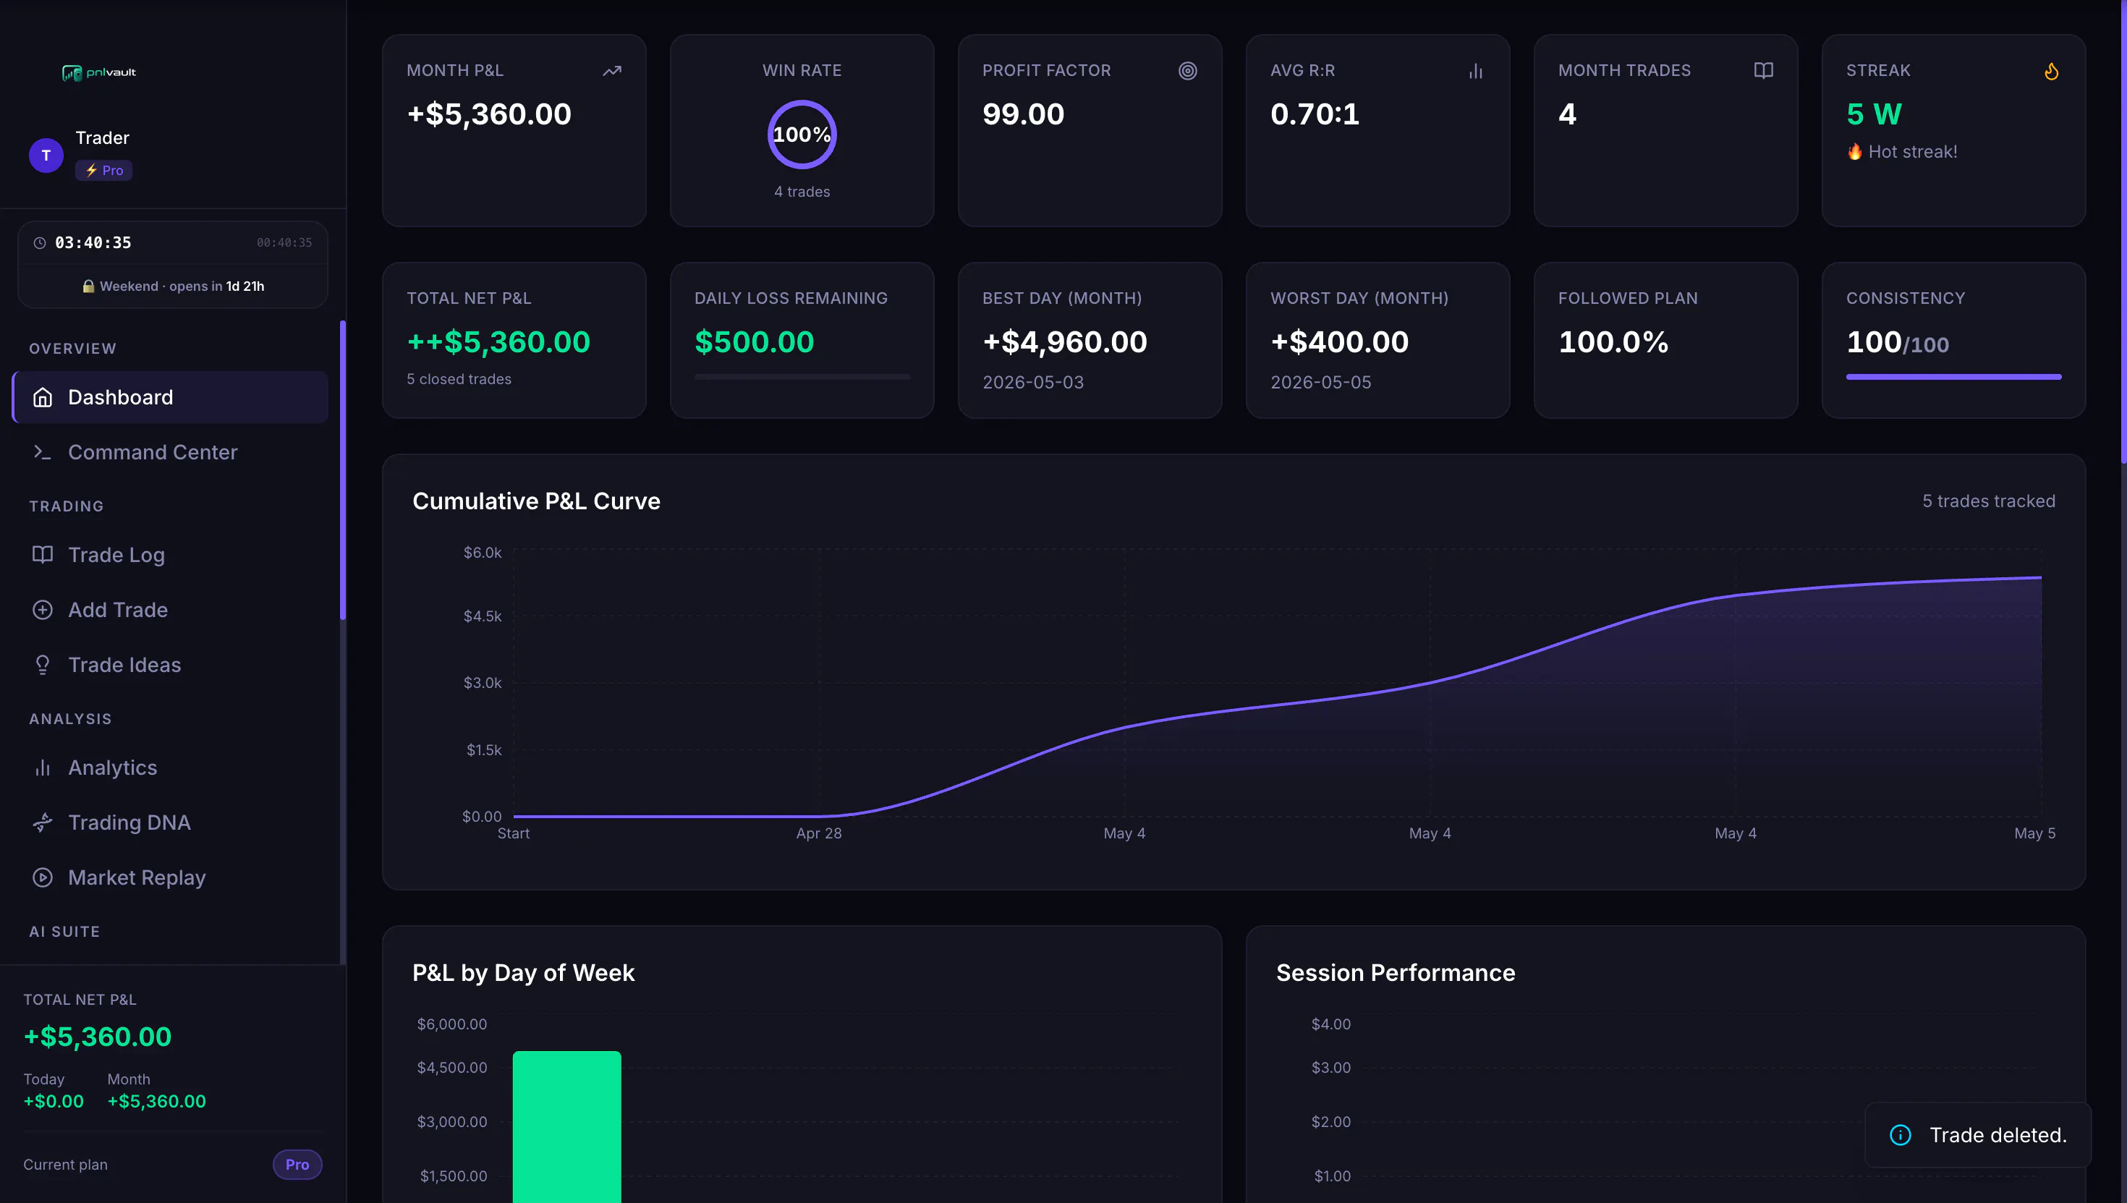The image size is (2127, 1203).
Task: Click the 5 closed trades text
Action: (459, 379)
